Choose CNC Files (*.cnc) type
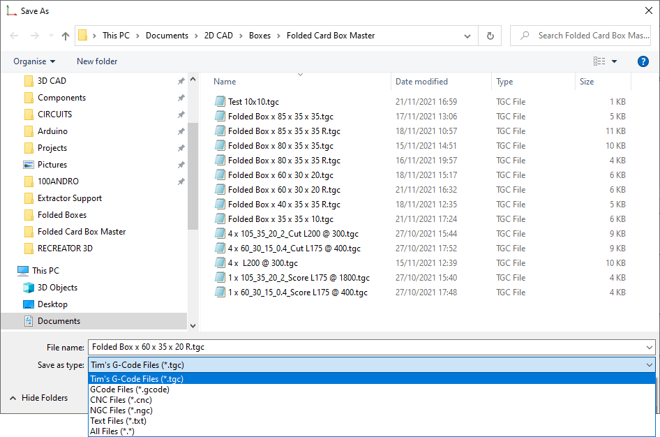660x437 pixels. tap(372, 400)
